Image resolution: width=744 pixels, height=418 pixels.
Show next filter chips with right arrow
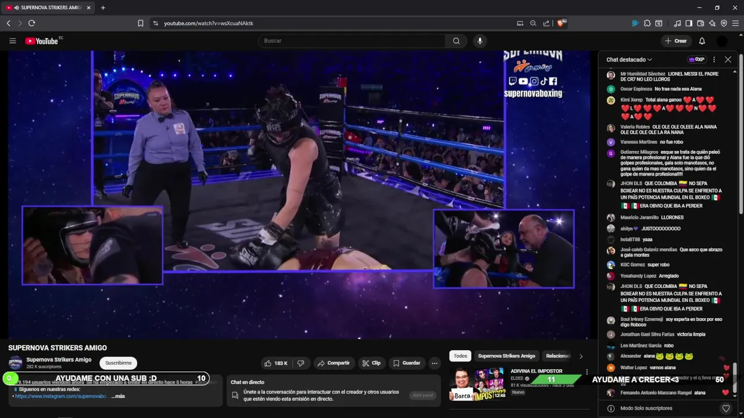pyautogui.click(x=581, y=356)
